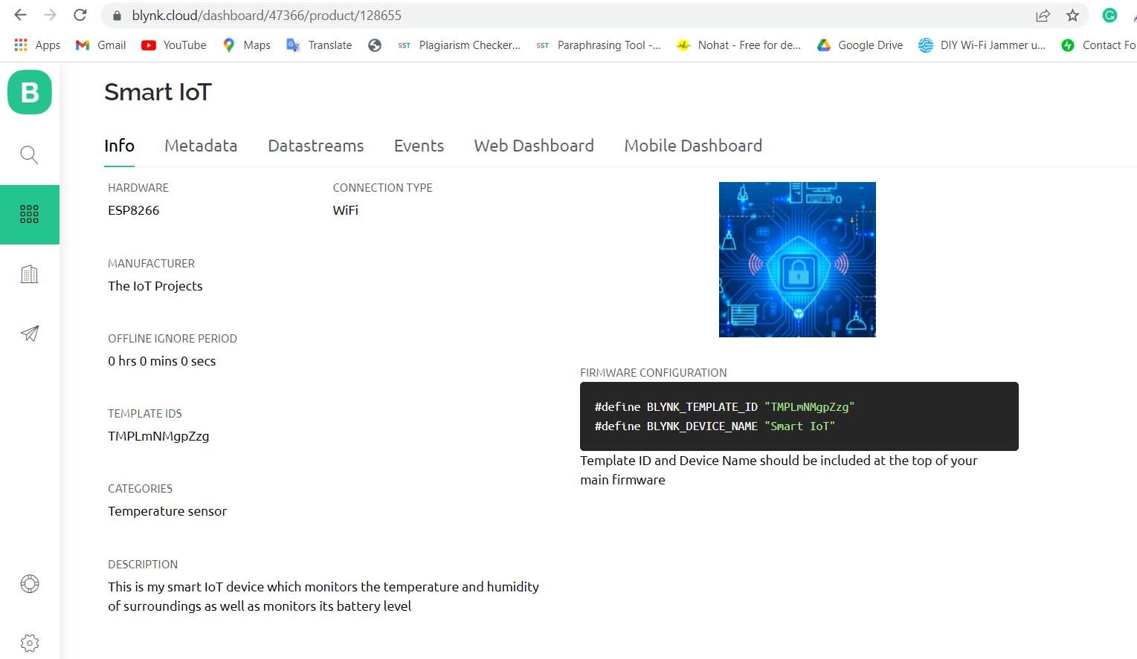Click the firmware configuration code block
This screenshot has height=659, width=1137.
[799, 416]
